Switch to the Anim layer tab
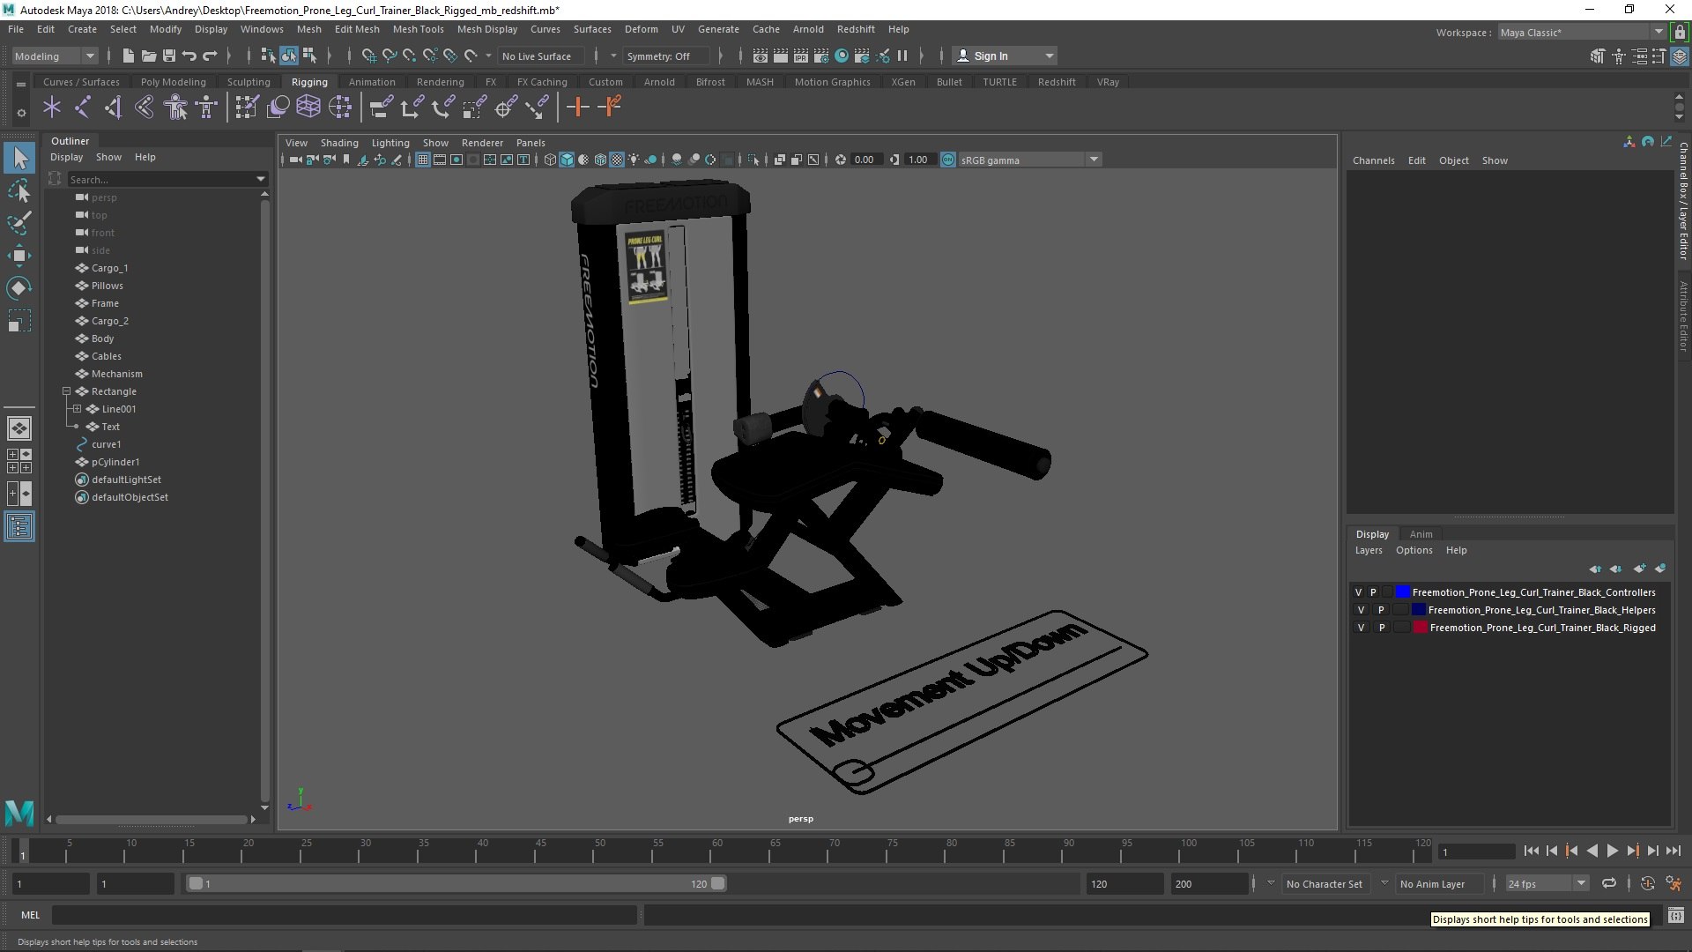Screen dimensions: 1692x952 [x=1421, y=534]
